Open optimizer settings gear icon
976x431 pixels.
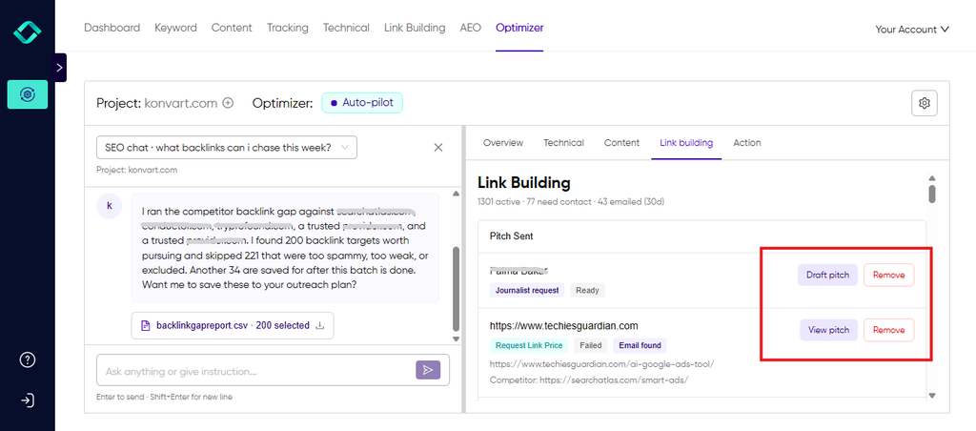coord(925,103)
